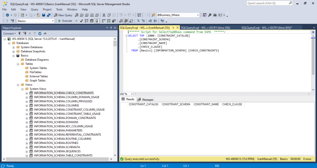The height and width of the screenshot is (168, 317).
Task: Click the Increase Indent icon
Action: point(155,21)
